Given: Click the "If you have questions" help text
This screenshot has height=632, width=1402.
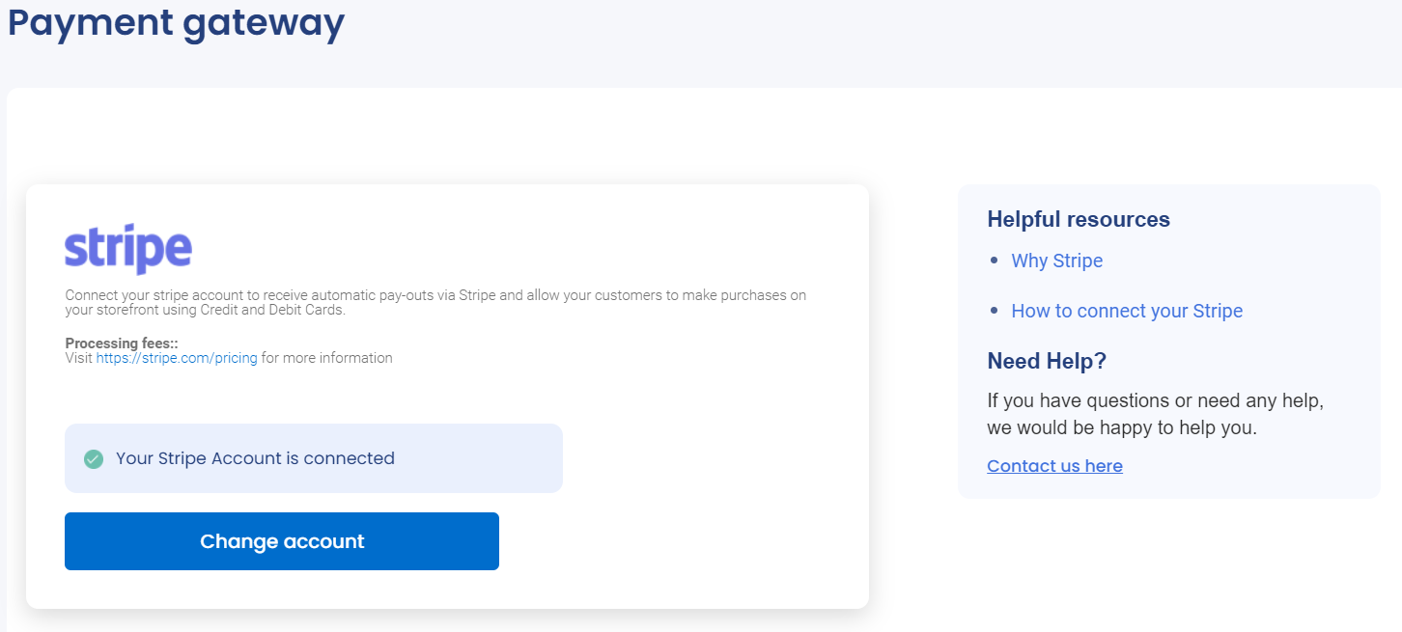Looking at the screenshot, I should [1155, 400].
